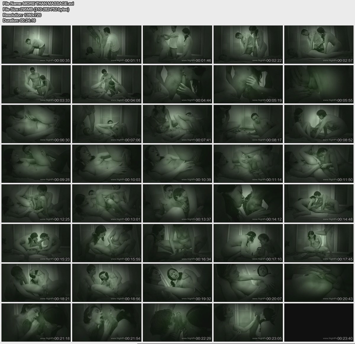Select the frame timestamped 00:09:28
The width and height of the screenshot is (355, 344).
coord(36,164)
